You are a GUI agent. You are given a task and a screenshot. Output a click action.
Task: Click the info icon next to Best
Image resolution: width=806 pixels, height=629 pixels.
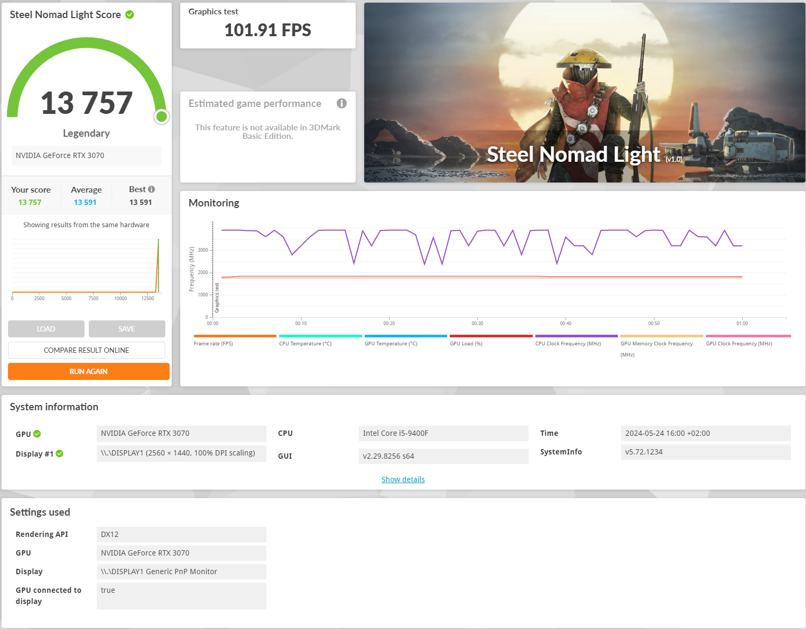coord(152,189)
